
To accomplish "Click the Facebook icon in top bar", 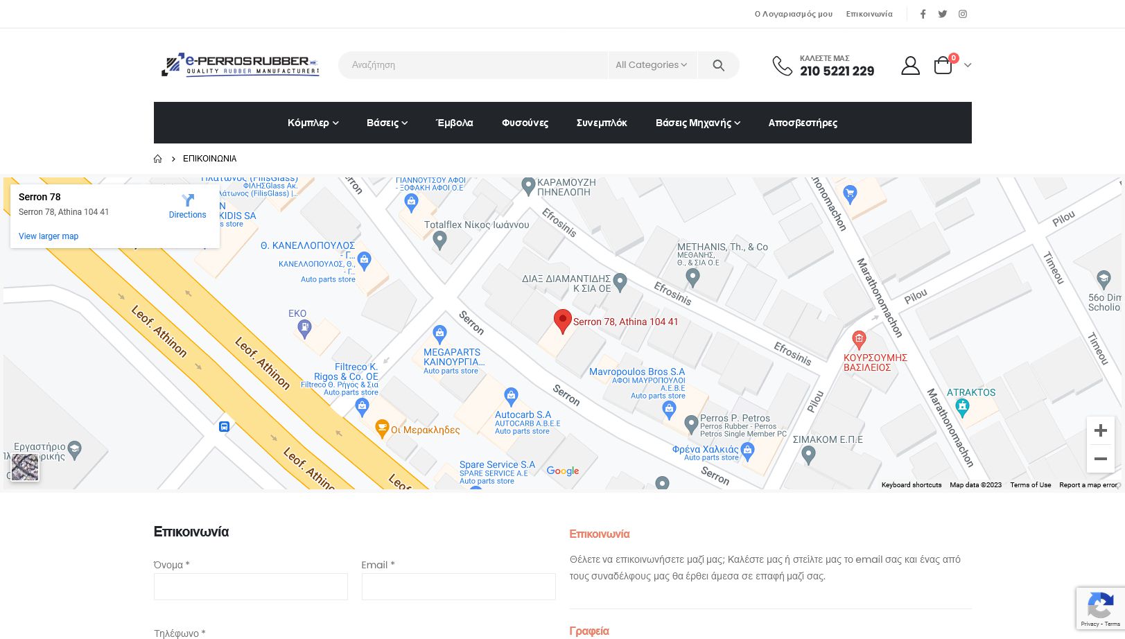I will point(923,14).
